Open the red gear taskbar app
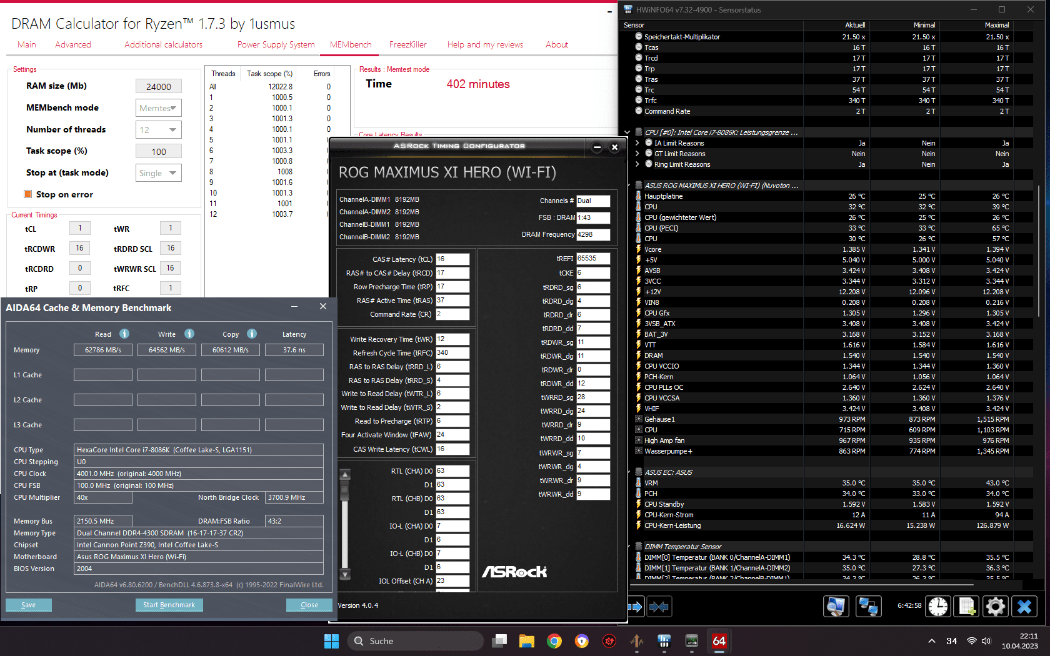The image size is (1050, 656). pos(609,641)
